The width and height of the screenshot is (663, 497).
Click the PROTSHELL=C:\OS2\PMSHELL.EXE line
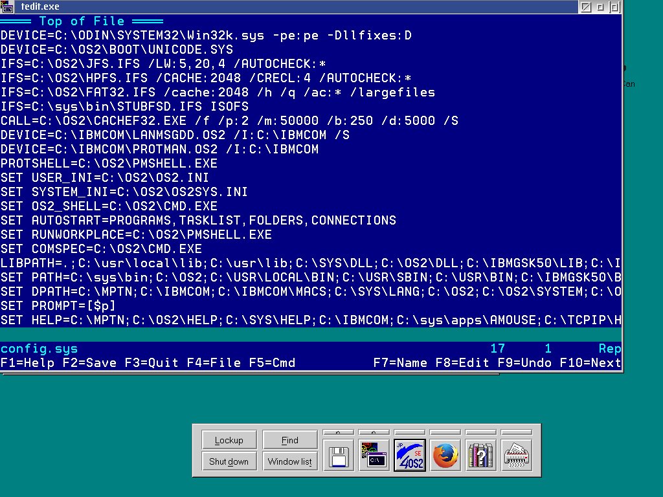pyautogui.click(x=109, y=164)
